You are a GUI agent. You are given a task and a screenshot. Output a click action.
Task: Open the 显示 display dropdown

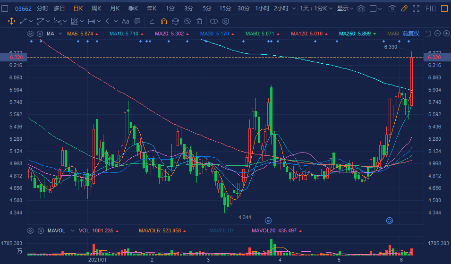[345, 9]
